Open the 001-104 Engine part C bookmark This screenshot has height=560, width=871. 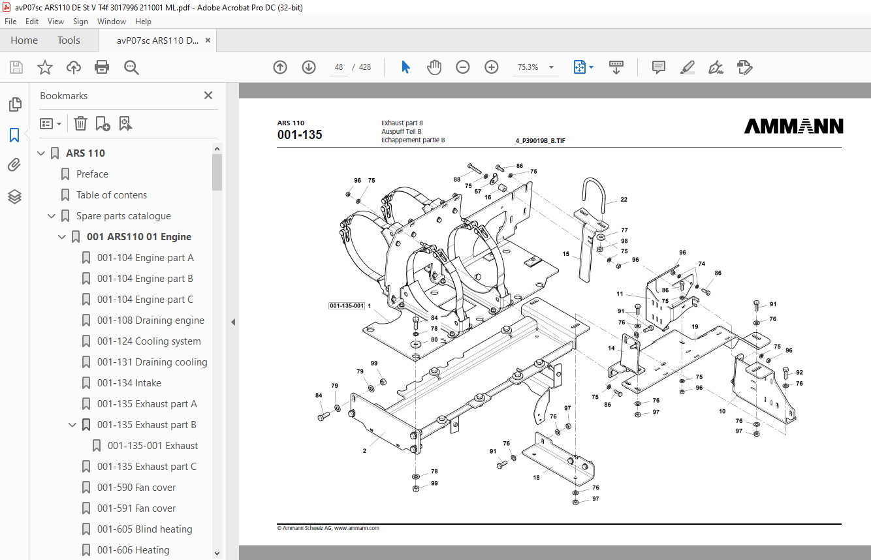146,300
